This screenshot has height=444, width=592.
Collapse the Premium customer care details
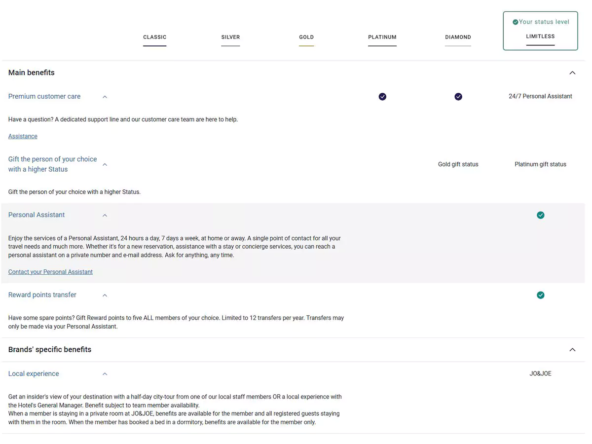point(105,97)
